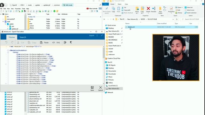Click Copy path in Explorer ribbon
Viewport: 205px width, 115px height.
(126, 10)
